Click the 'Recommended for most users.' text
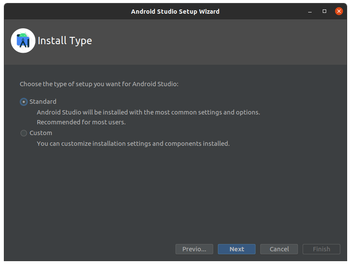The height and width of the screenshot is (265, 351). pos(81,122)
